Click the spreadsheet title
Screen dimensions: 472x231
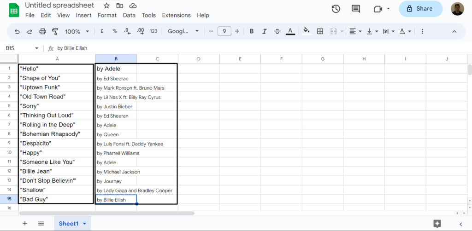click(59, 6)
